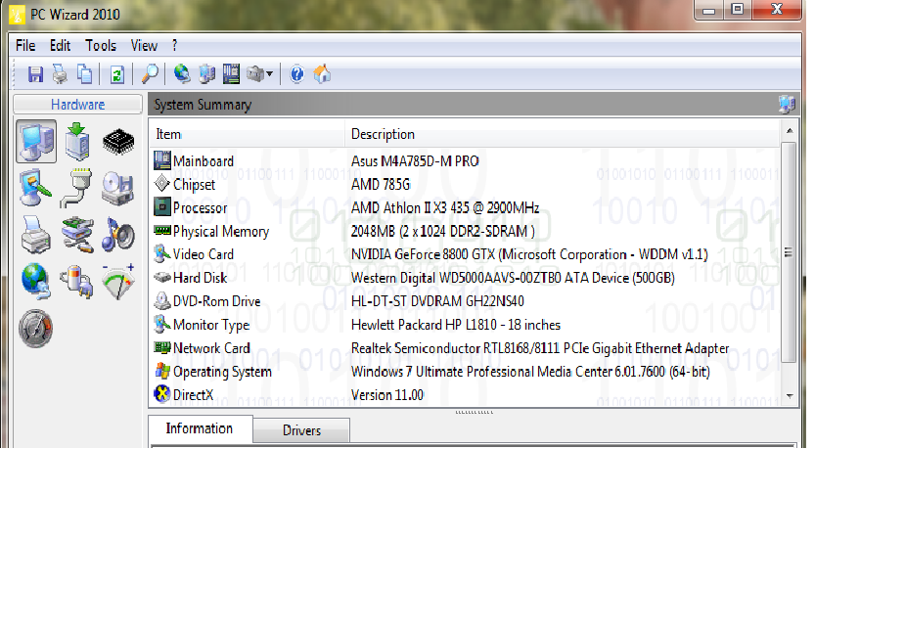905x628 pixels.
Task: Click the icon at right of System Summary header
Action: pyautogui.click(x=787, y=105)
